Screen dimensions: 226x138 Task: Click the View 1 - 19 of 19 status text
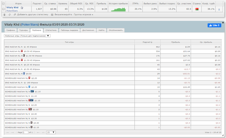point(213,133)
